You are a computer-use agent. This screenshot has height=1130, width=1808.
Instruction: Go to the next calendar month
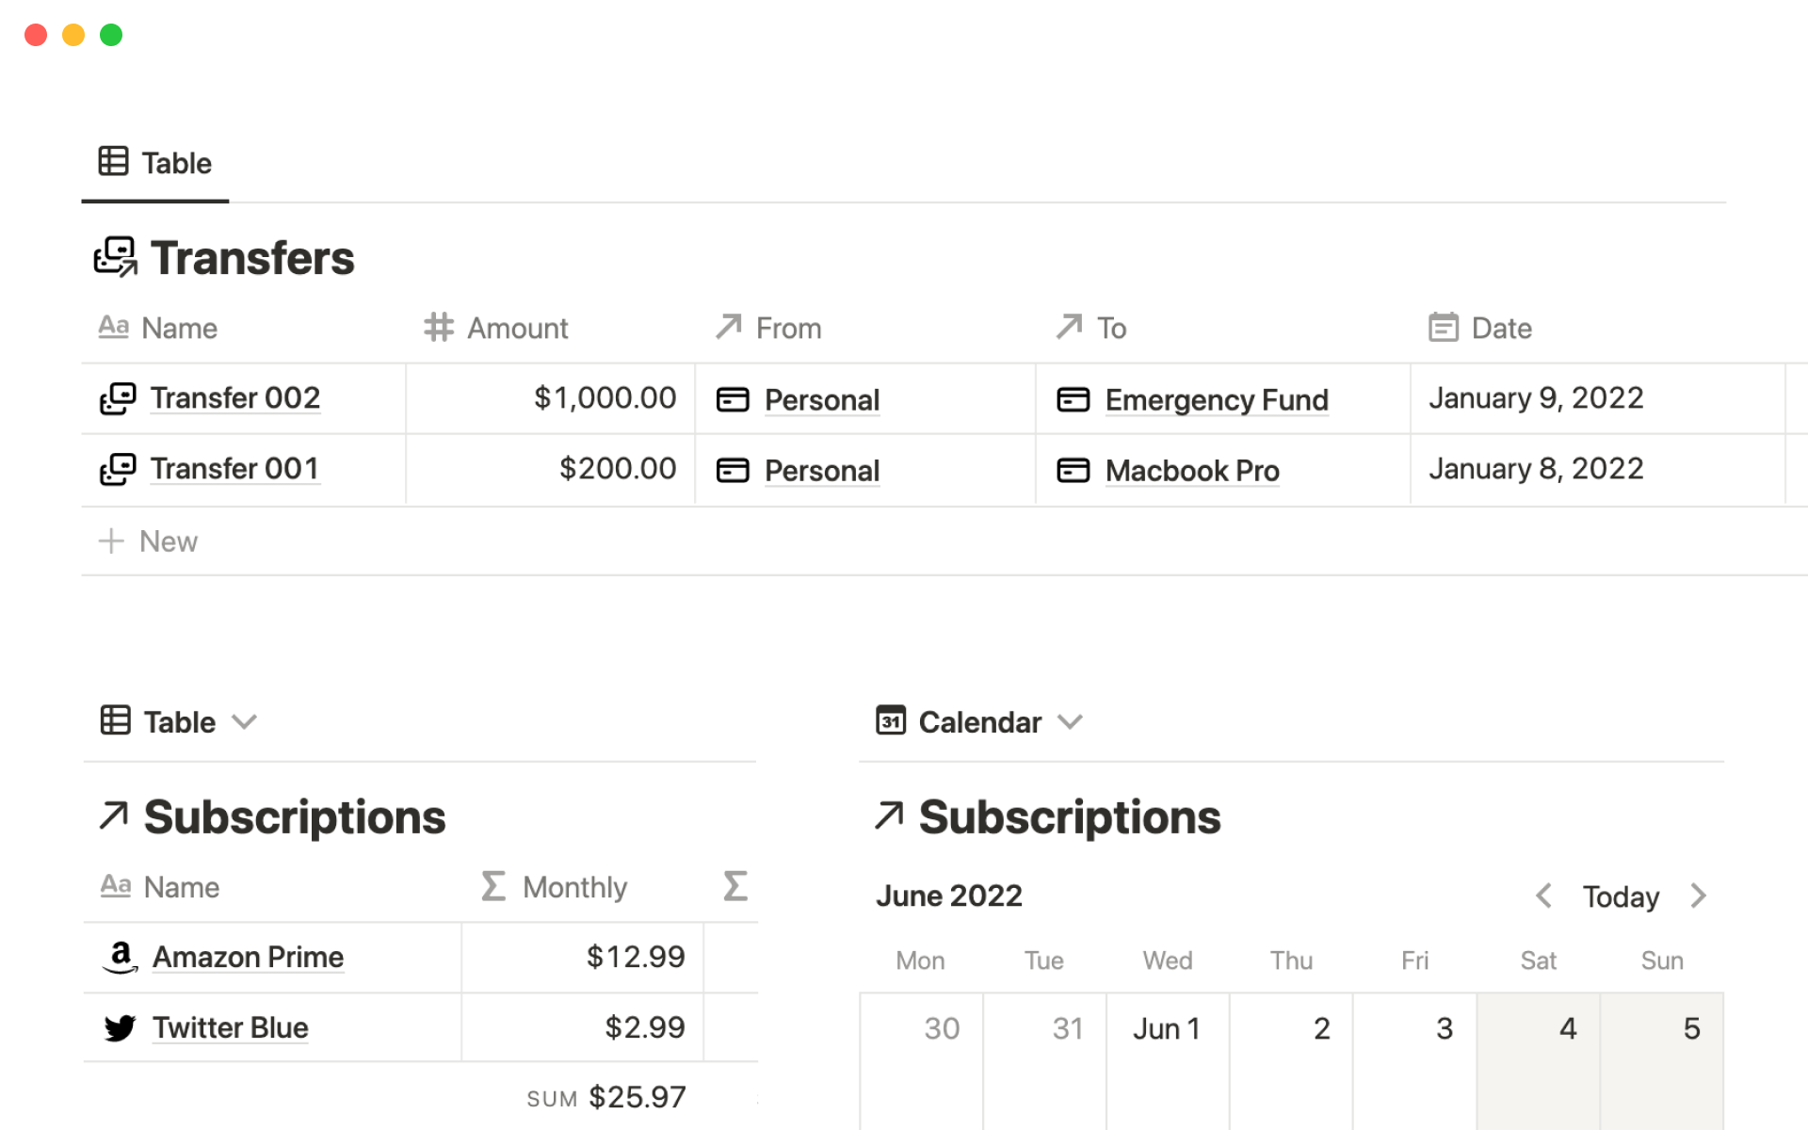coord(1698,896)
